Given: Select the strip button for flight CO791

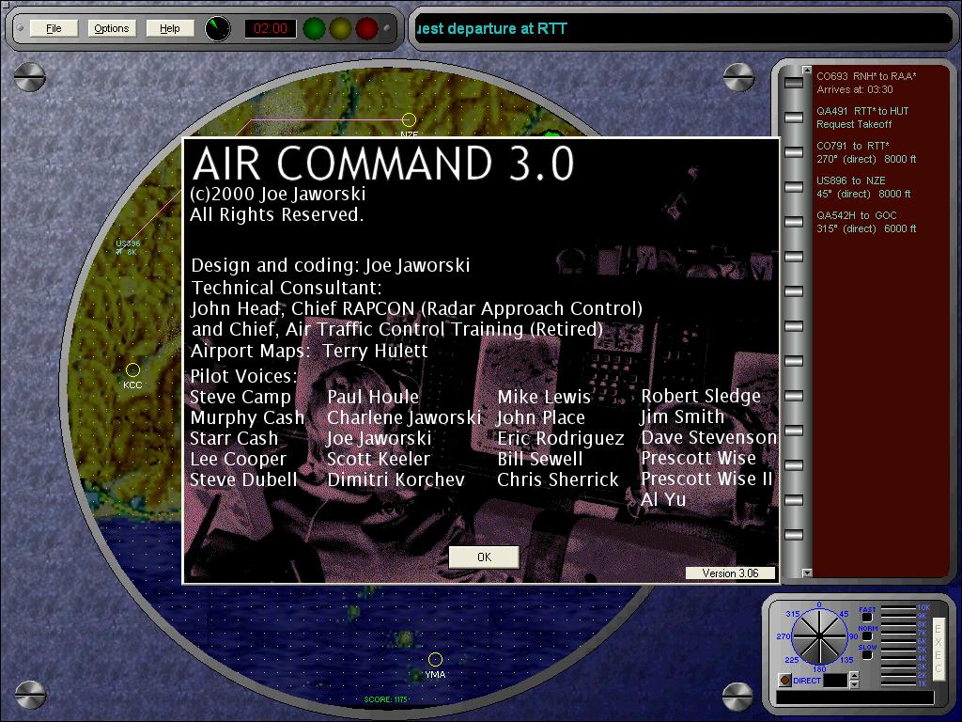Looking at the screenshot, I should [x=794, y=152].
